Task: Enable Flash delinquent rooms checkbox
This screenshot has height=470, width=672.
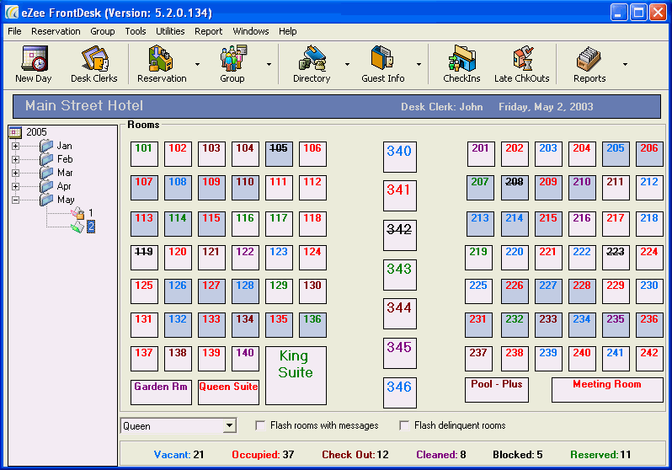Action: coord(403,425)
